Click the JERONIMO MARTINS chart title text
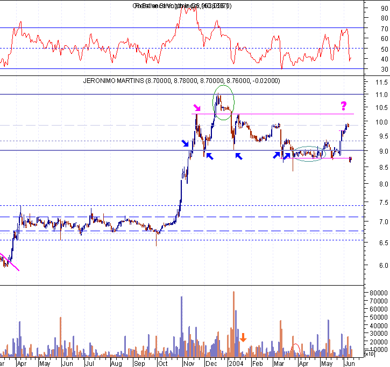This screenshot has height=367, width=390. tap(181, 81)
